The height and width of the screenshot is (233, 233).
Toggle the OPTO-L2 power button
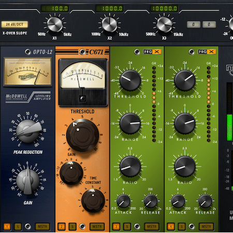[27, 52]
